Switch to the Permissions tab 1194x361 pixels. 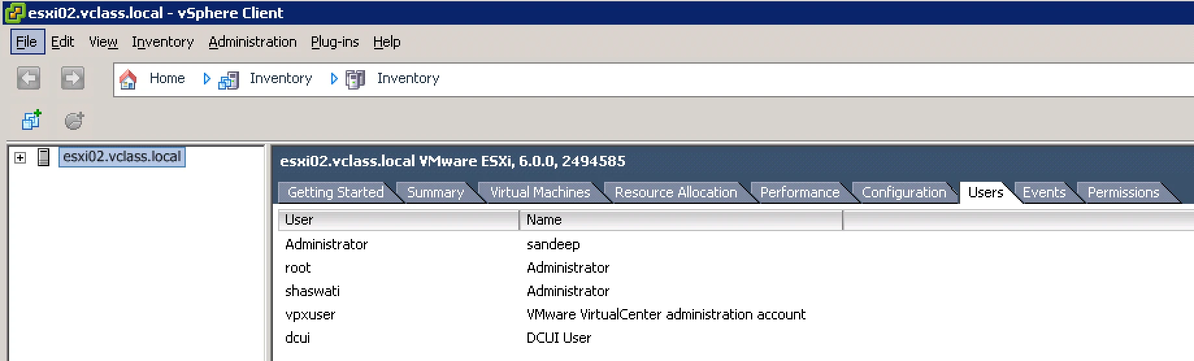[x=1123, y=193]
